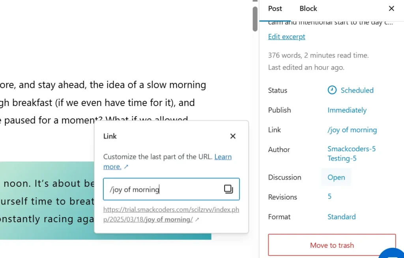Click the copy icon in slug field

coord(228,189)
